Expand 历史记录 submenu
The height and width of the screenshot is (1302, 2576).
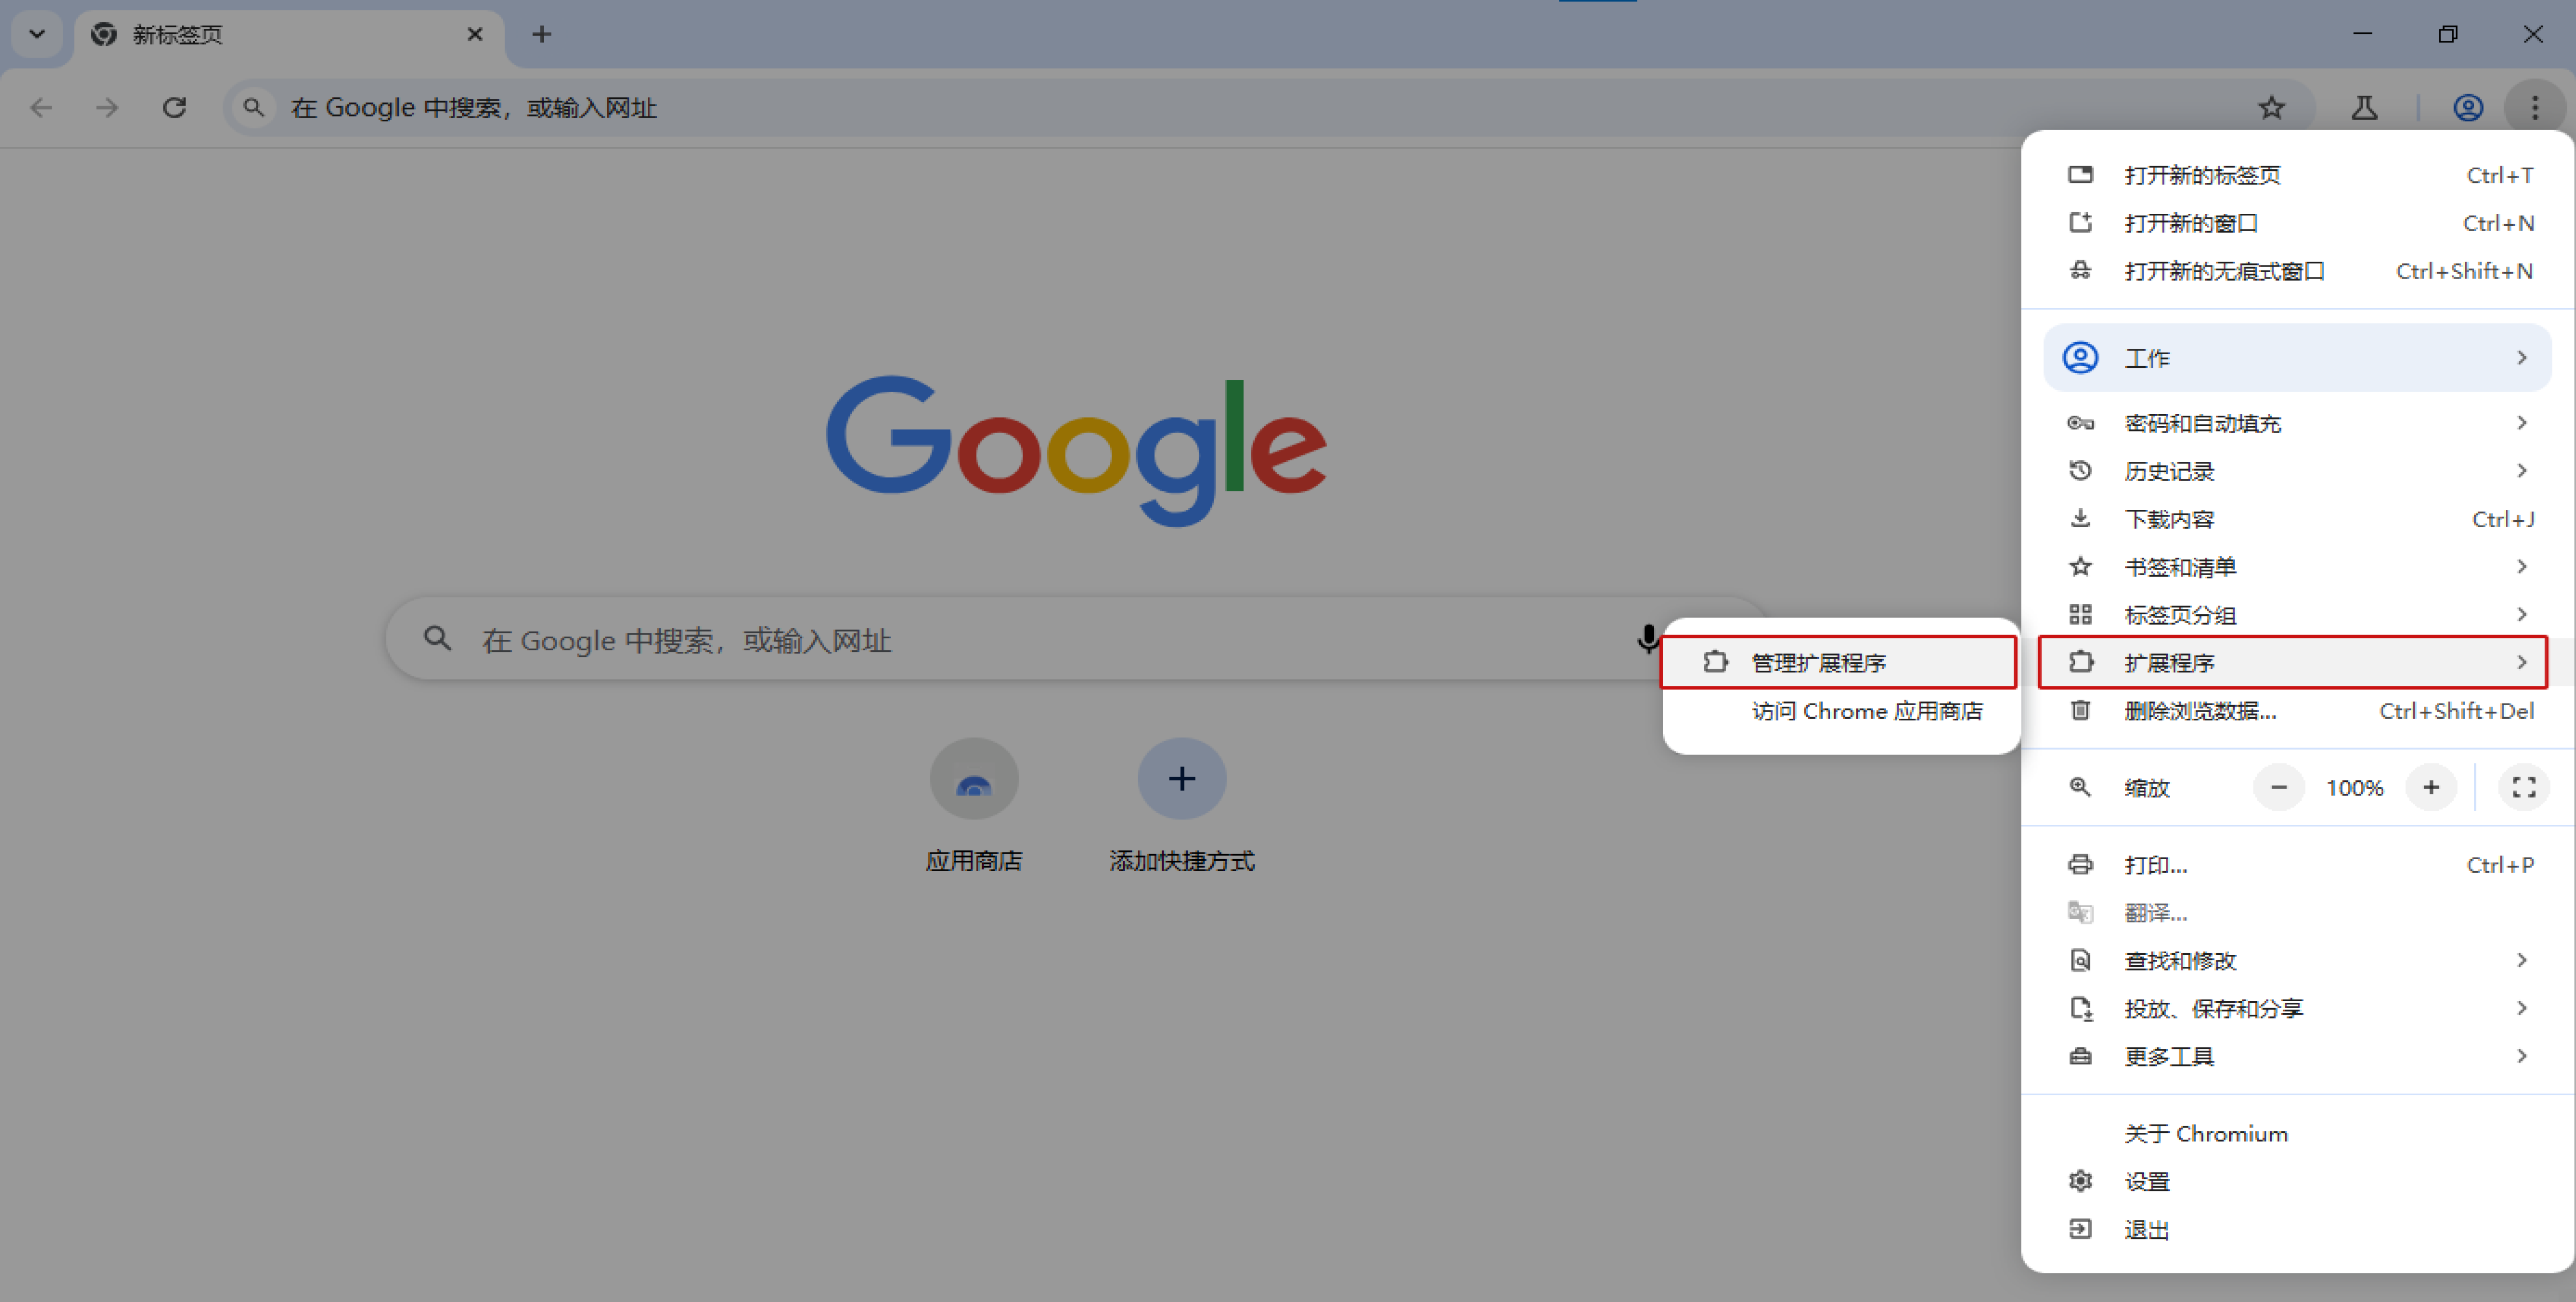coord(2297,471)
